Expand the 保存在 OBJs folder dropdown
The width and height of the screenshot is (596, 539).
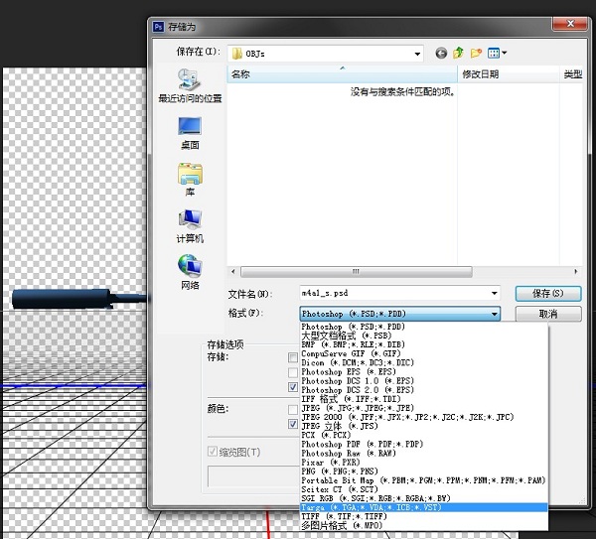[x=417, y=54]
